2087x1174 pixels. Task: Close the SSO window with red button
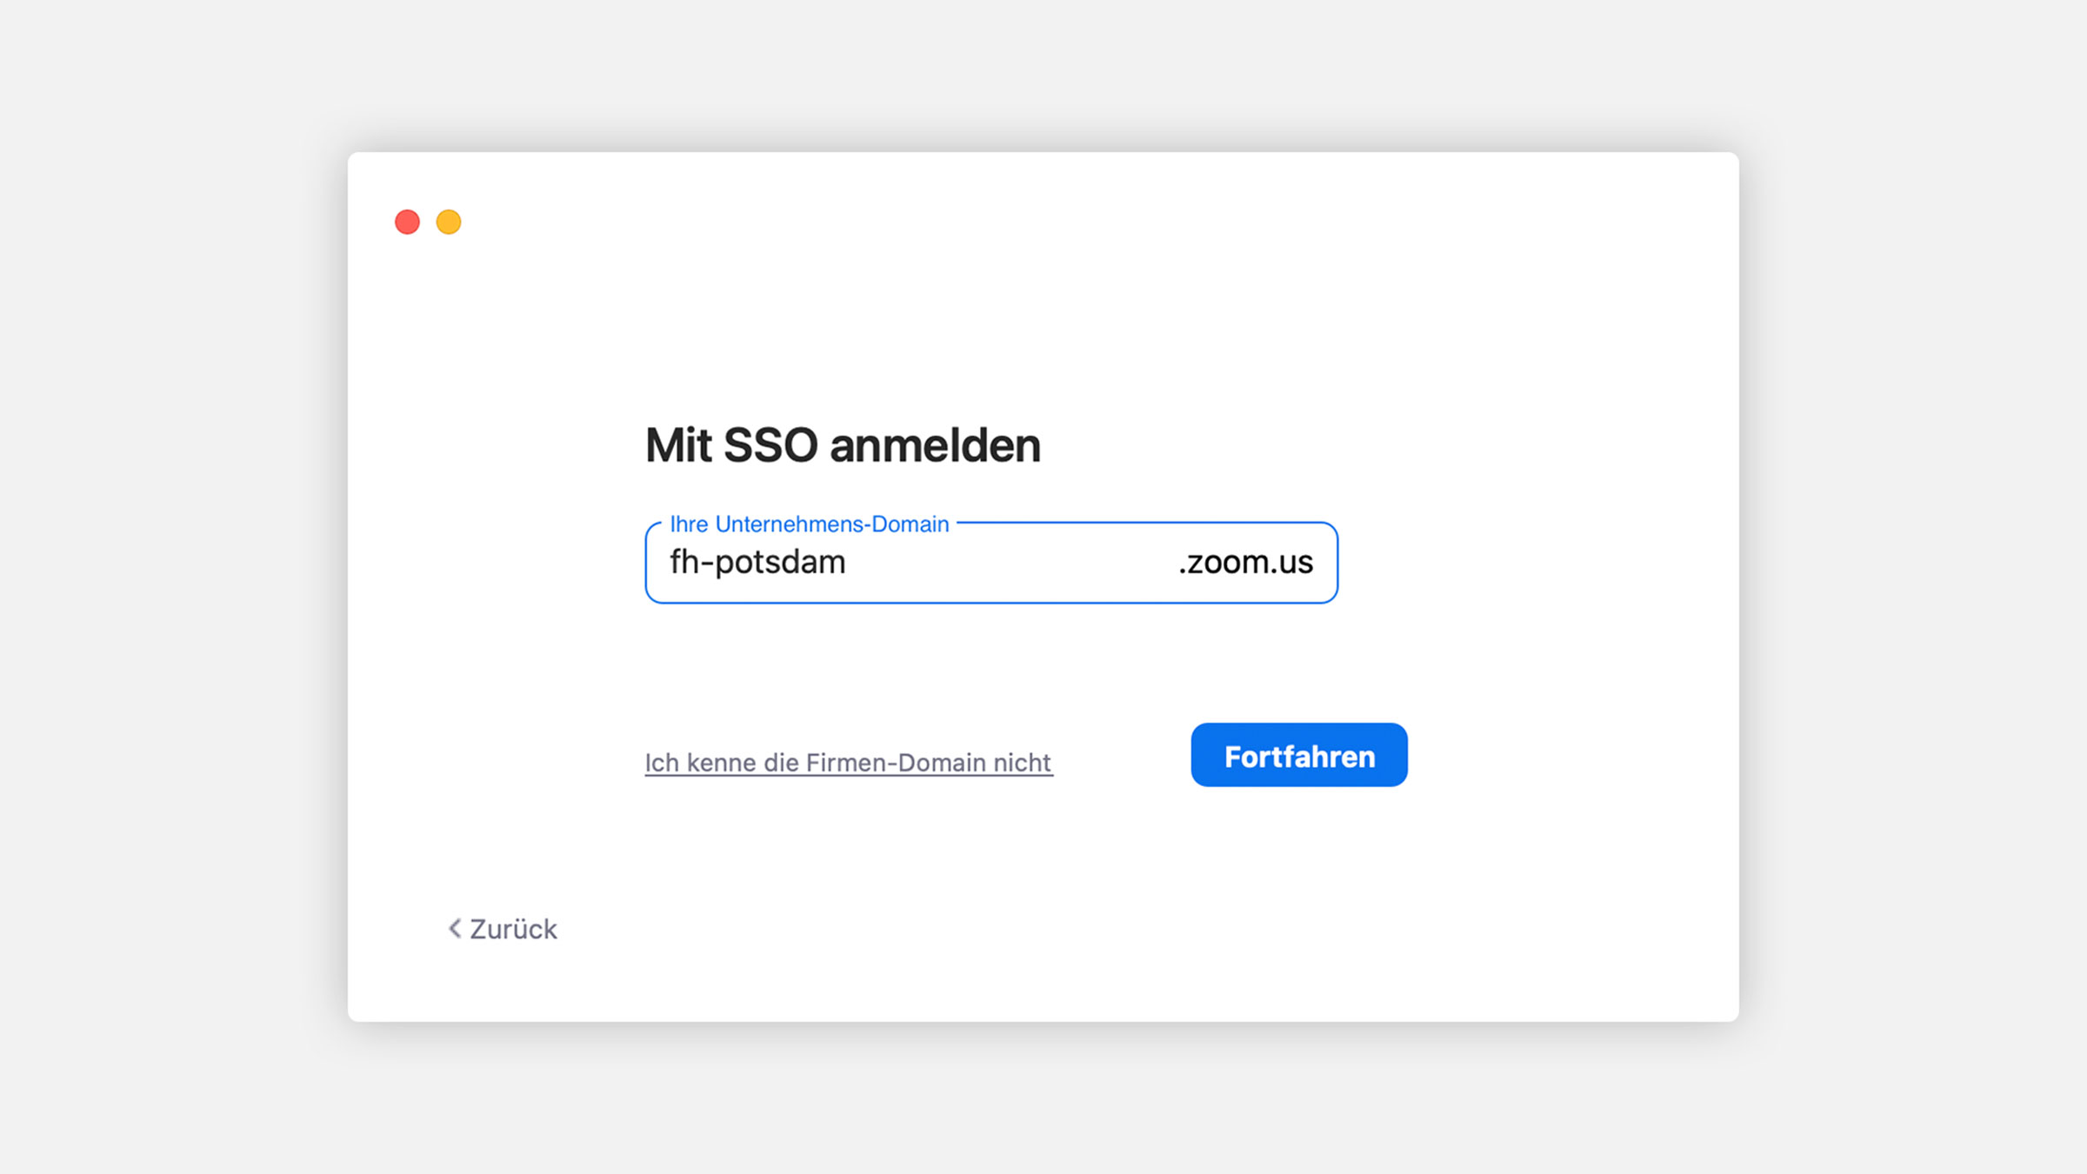click(407, 223)
